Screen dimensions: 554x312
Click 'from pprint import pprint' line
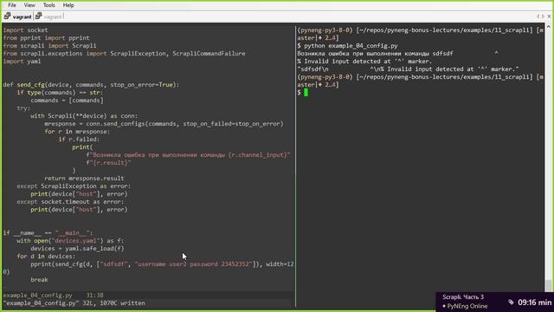click(46, 38)
